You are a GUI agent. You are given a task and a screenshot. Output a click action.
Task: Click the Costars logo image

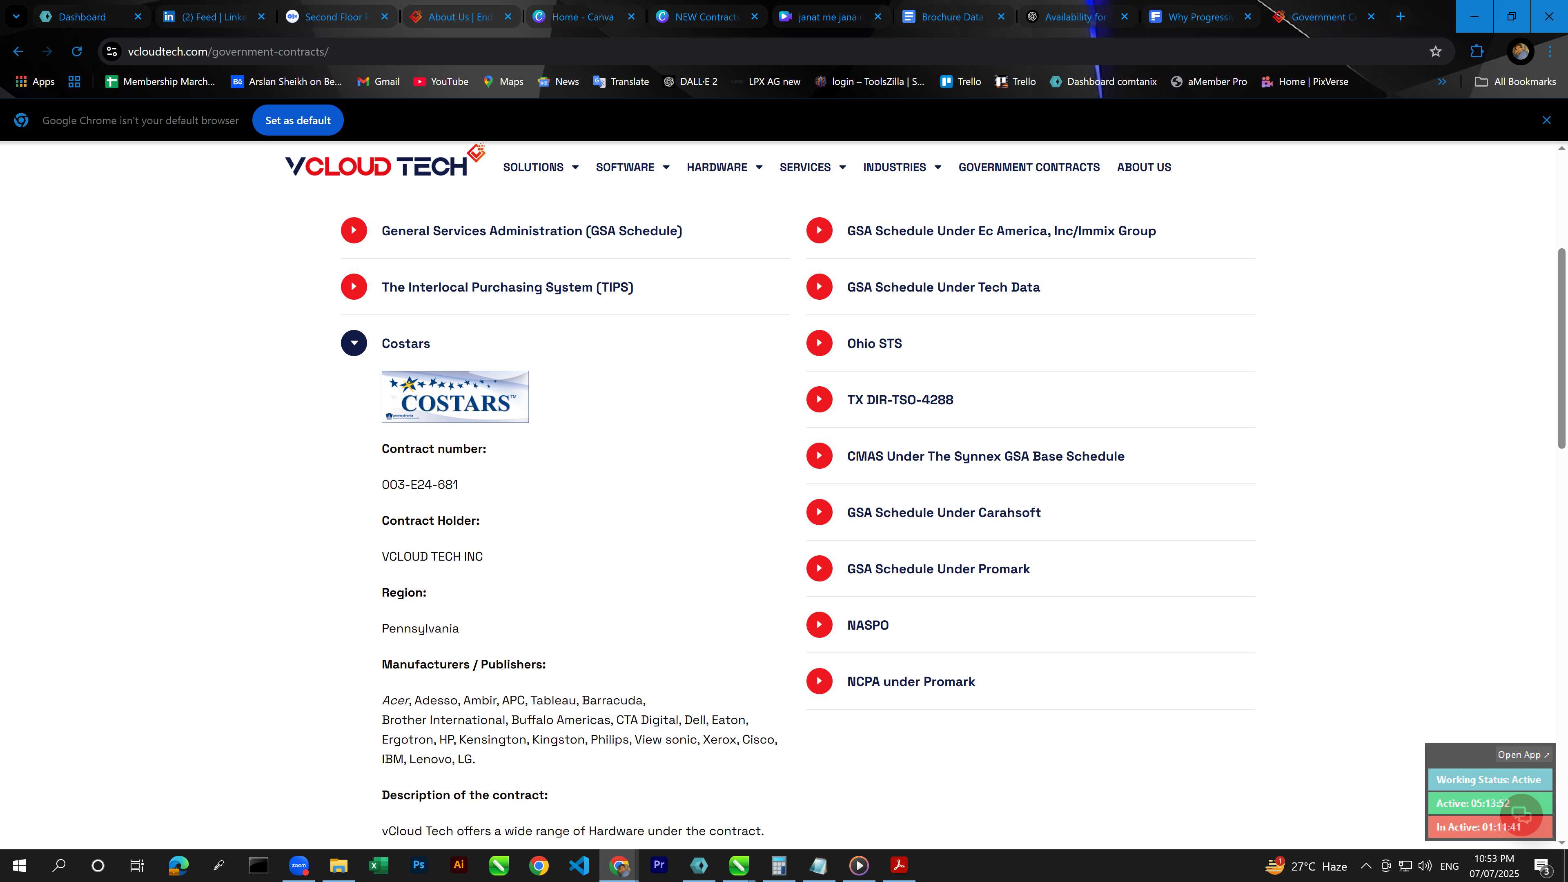coord(455,397)
